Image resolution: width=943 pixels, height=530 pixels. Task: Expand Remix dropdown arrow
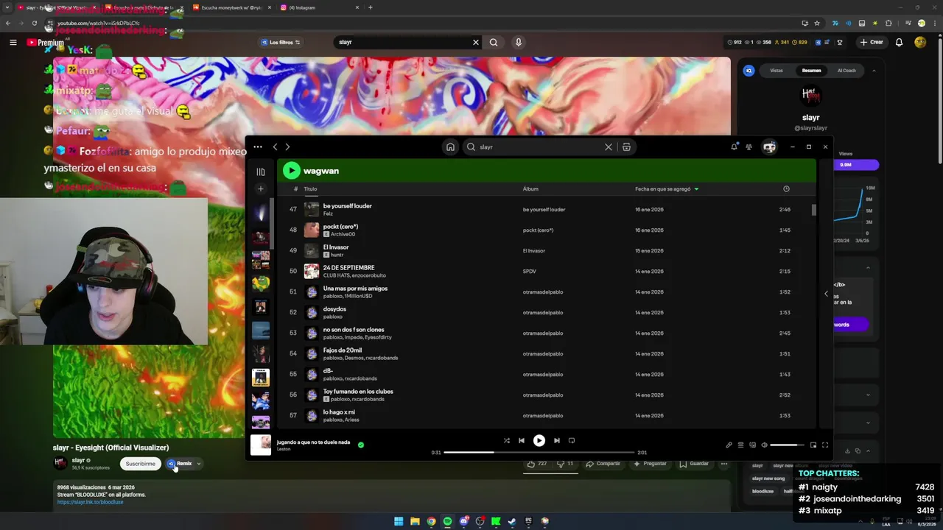198,464
